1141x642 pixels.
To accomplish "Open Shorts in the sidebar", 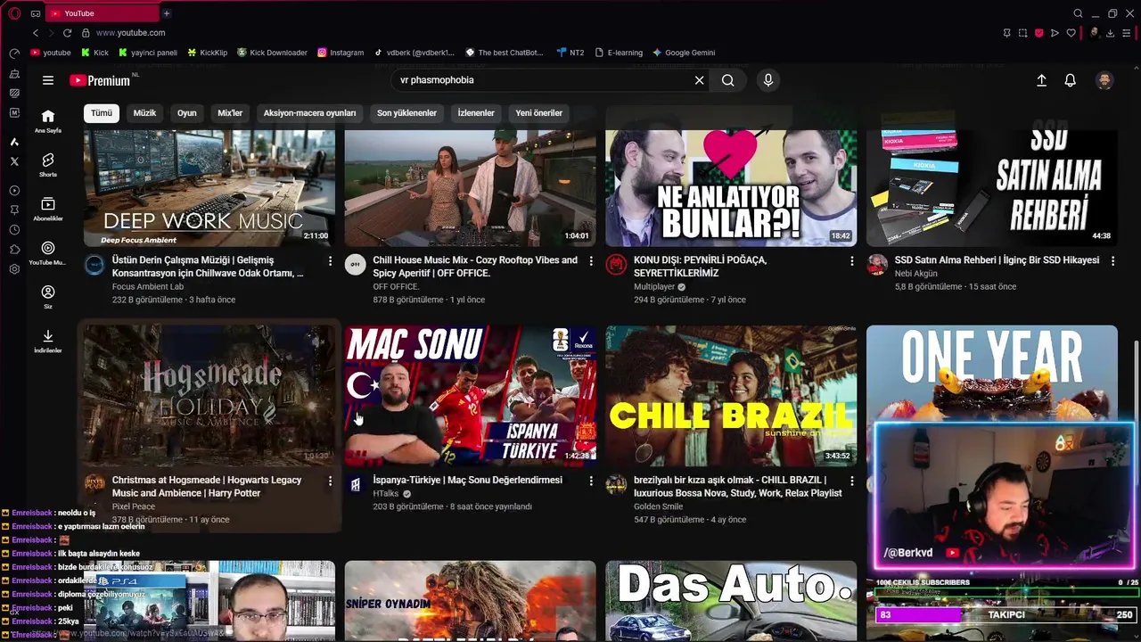I will click(x=48, y=165).
